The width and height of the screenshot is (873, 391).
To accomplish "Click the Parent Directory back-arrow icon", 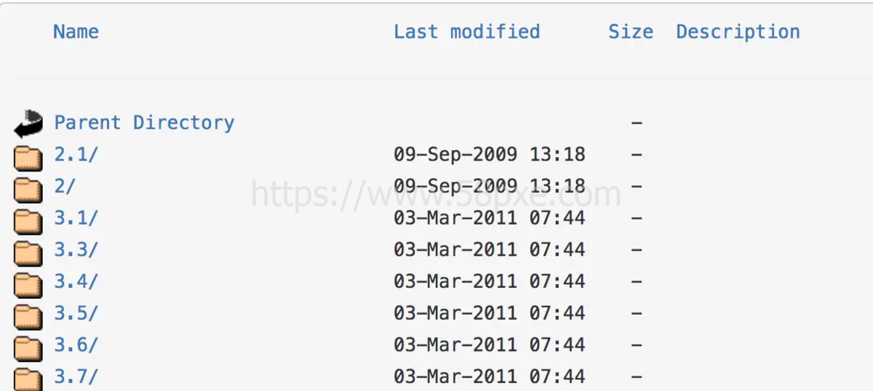I will click(29, 124).
